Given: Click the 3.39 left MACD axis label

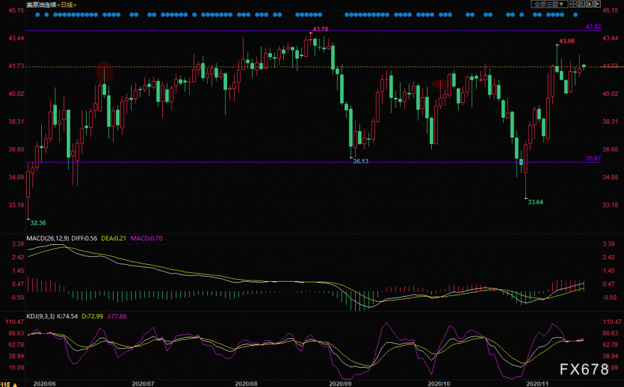Looking at the screenshot, I should click(x=18, y=244).
